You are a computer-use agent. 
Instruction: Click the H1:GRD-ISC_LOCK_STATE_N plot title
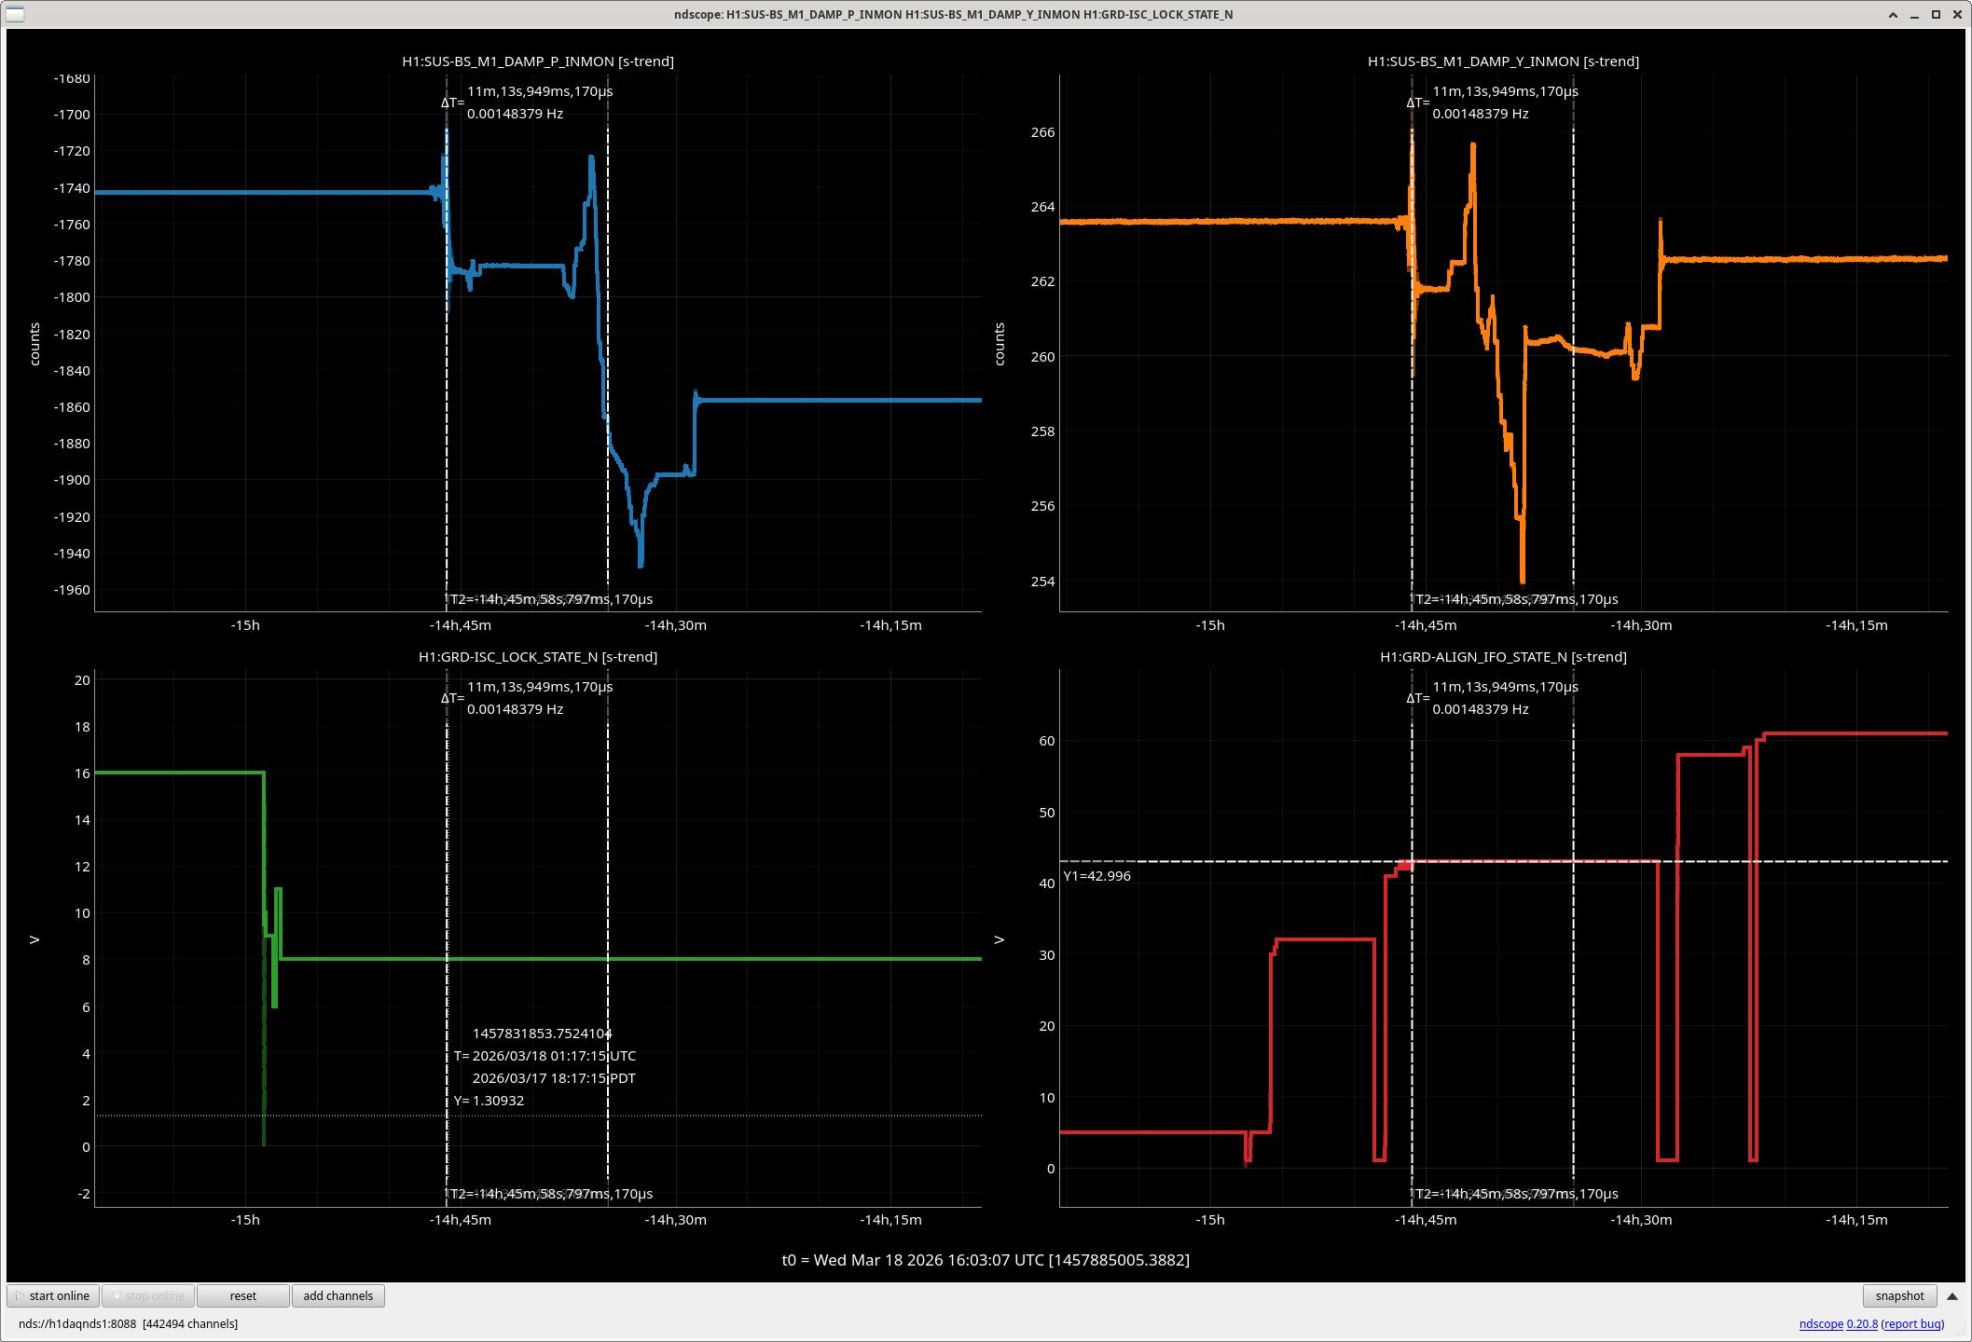tap(538, 657)
